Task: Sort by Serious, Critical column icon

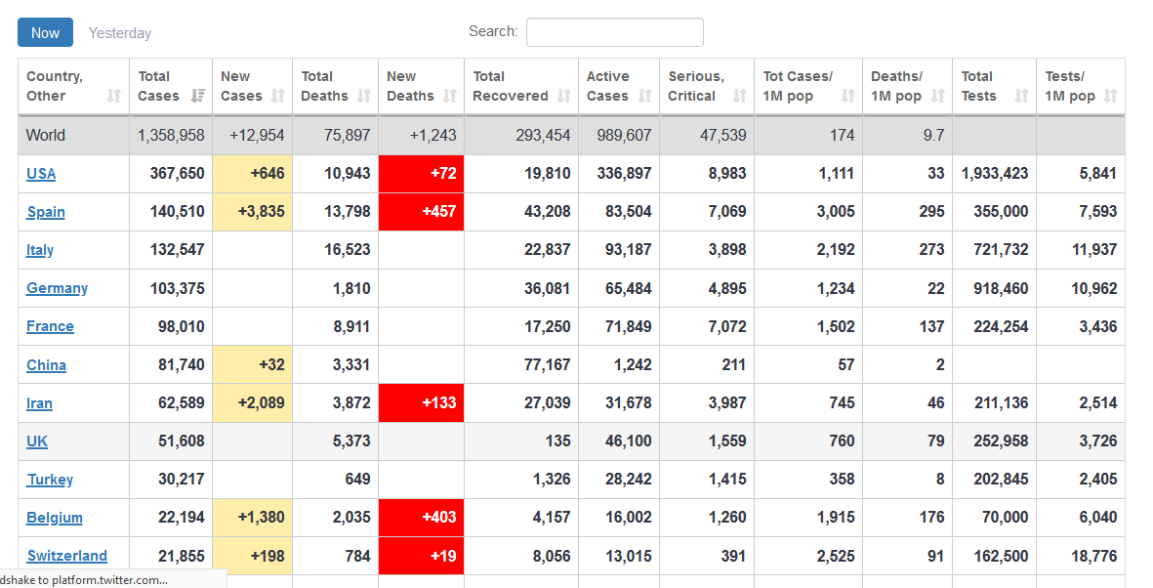Action: 739,96
